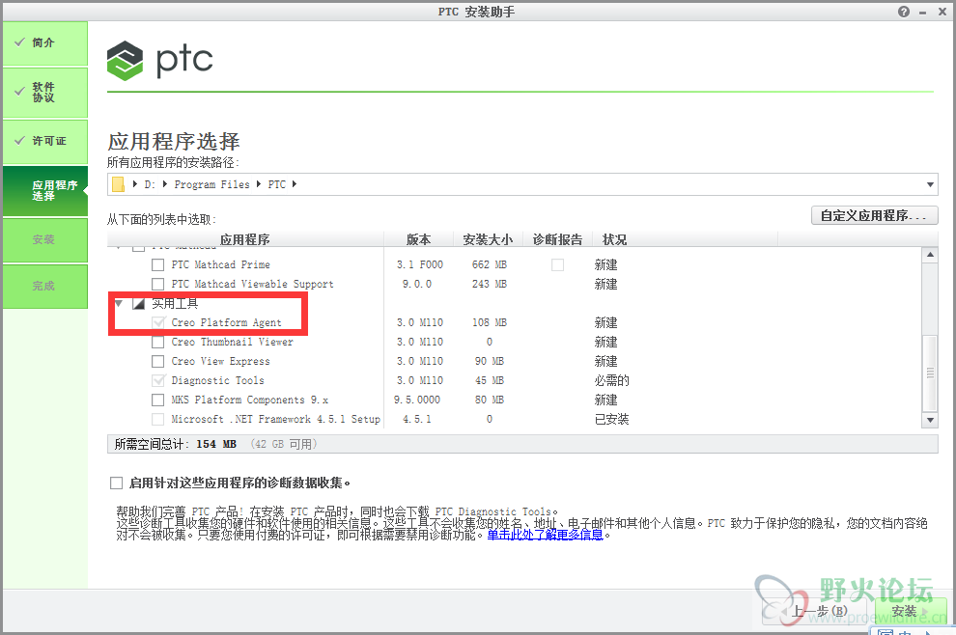Image resolution: width=956 pixels, height=635 pixels.
Task: Click the folder icon in install path
Action: (x=118, y=184)
